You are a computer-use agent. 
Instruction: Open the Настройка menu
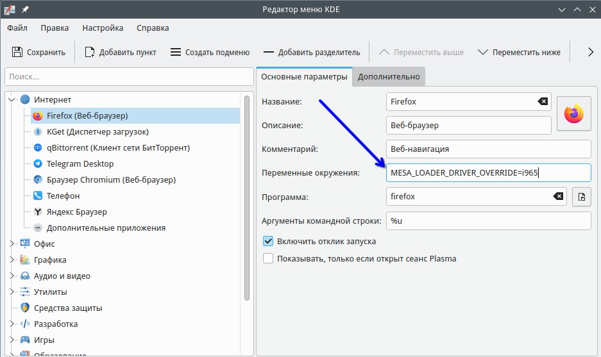103,28
